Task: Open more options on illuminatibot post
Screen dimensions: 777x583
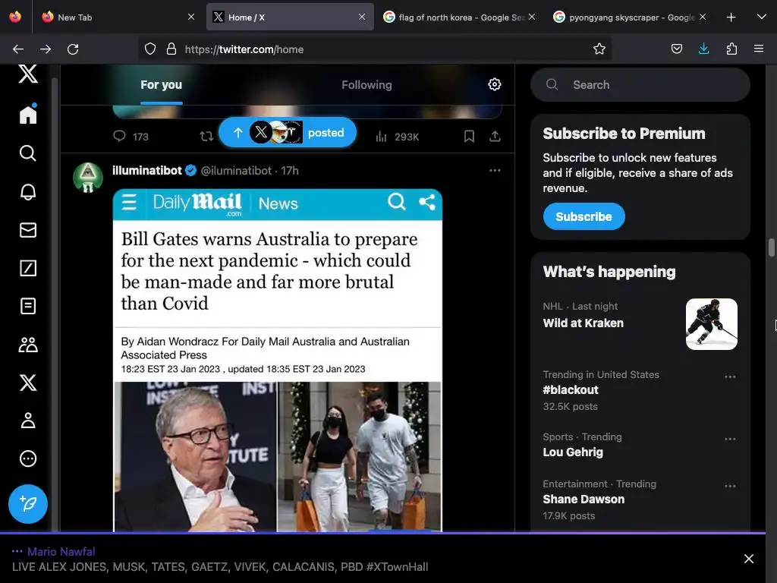Action: (495, 171)
